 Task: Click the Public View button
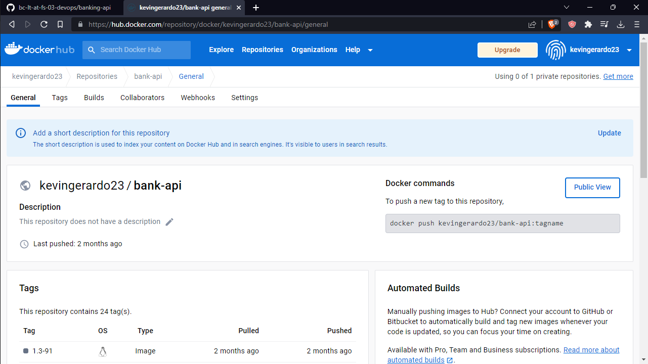(x=592, y=188)
